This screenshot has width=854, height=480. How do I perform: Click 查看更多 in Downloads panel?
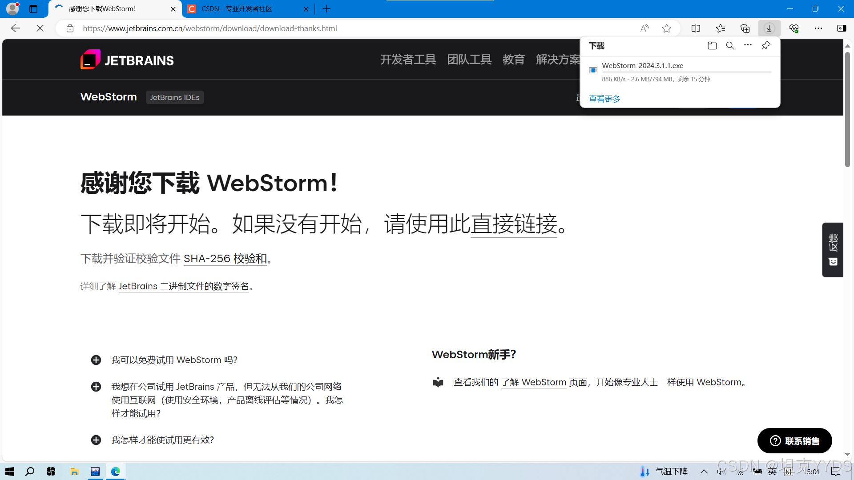click(x=604, y=99)
